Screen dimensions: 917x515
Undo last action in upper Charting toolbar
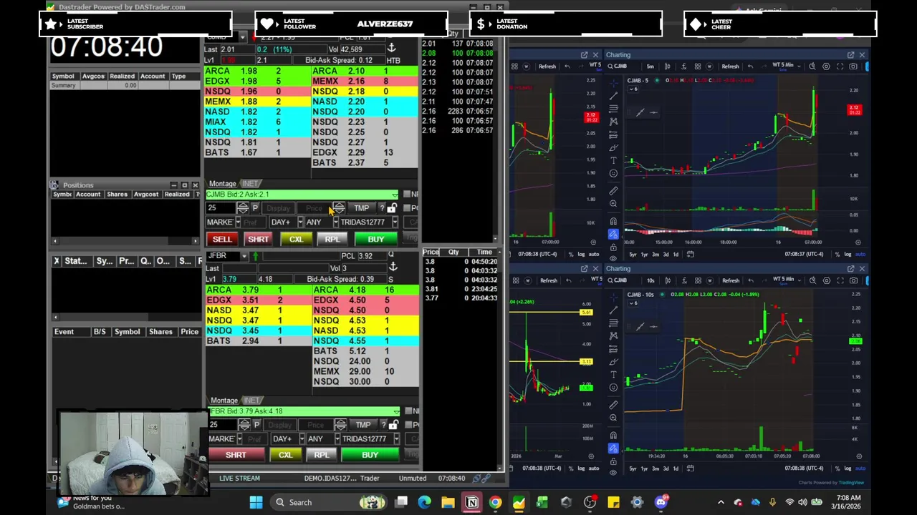750,67
